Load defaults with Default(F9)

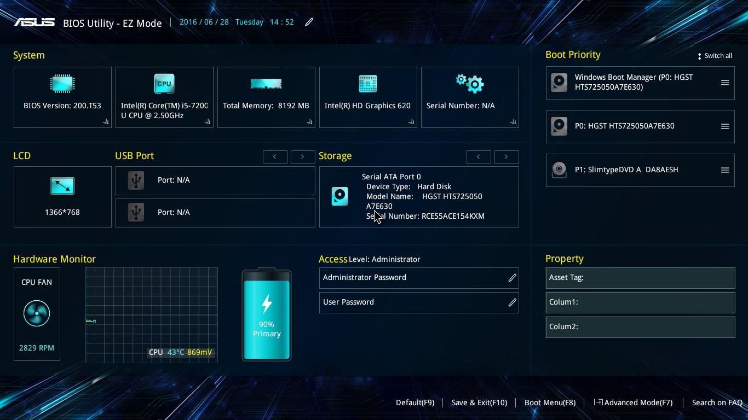tap(415, 402)
